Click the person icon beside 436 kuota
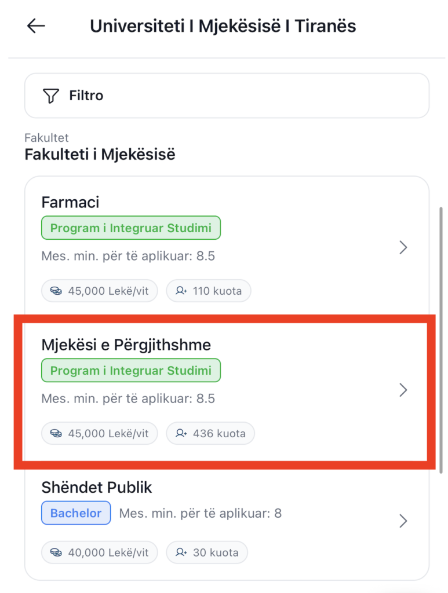 [181, 433]
